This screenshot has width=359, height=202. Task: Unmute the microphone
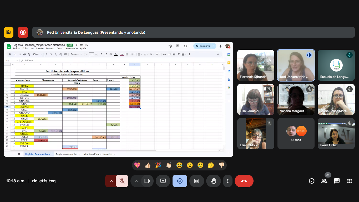click(122, 181)
